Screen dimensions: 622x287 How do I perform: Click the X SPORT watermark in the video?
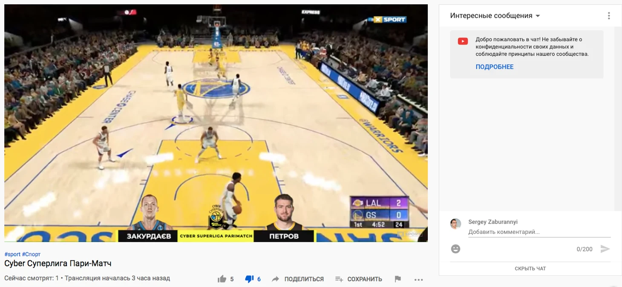(x=390, y=20)
